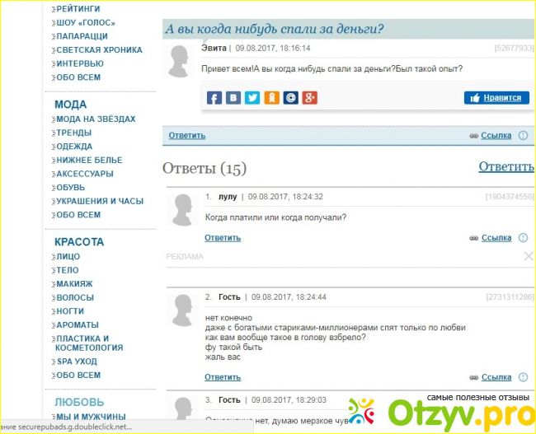Open the large Ответить link beside Ответы (15)
536x434 pixels.
click(x=505, y=167)
